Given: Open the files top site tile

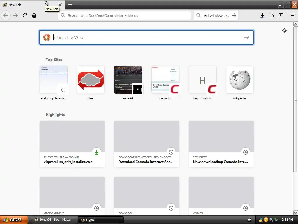Looking at the screenshot, I should point(91,83).
